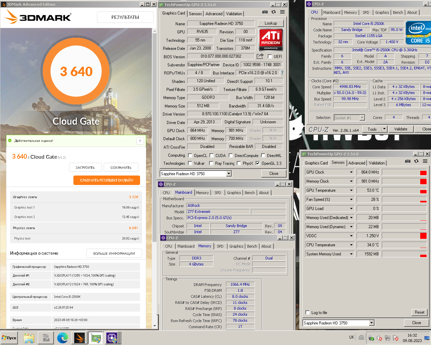
Task: Open the GPU selector dropdown in Sensors window
Action: pos(372,323)
